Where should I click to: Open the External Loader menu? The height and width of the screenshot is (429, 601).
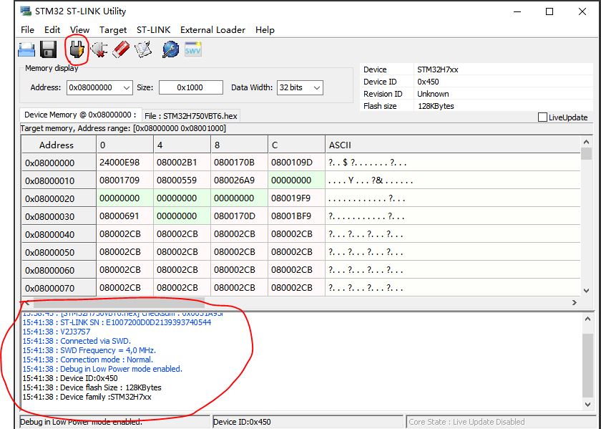pyautogui.click(x=212, y=30)
